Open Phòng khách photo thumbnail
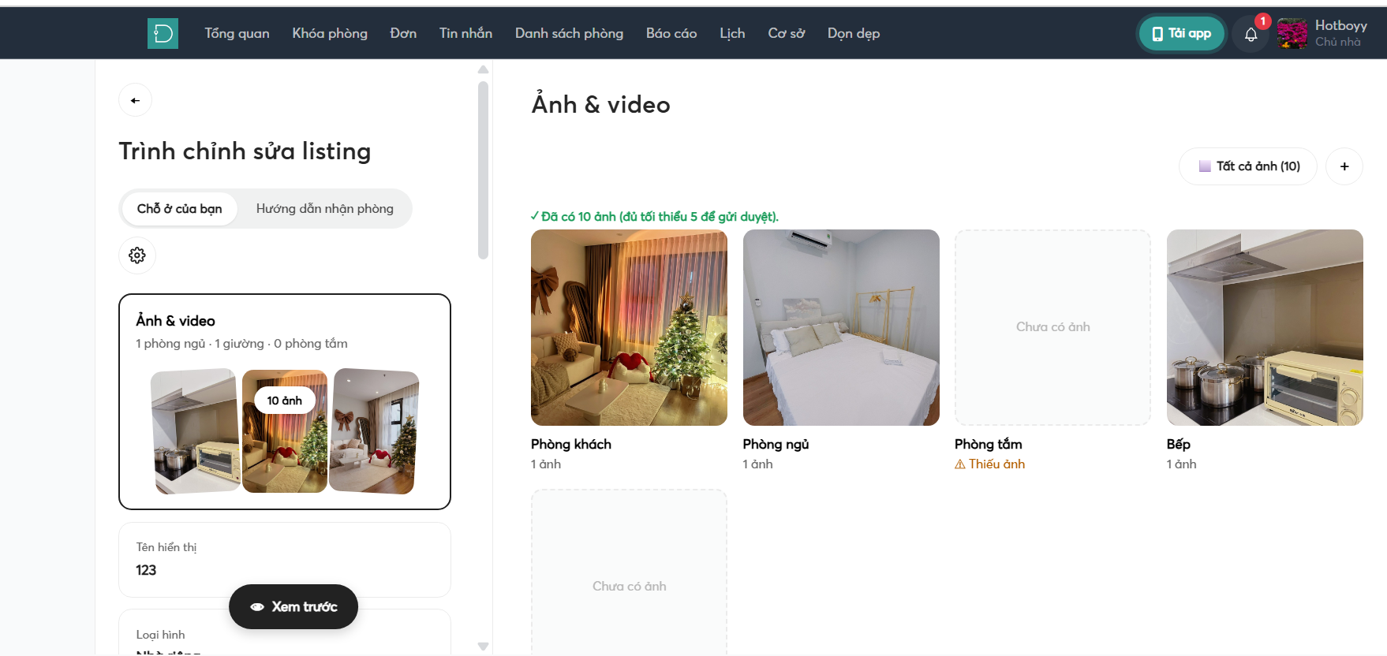Image resolution: width=1387 pixels, height=656 pixels. pyautogui.click(x=629, y=328)
